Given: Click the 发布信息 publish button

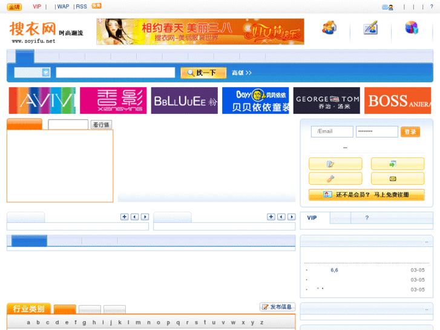Looking at the screenshot, I should pyautogui.click(x=278, y=307).
